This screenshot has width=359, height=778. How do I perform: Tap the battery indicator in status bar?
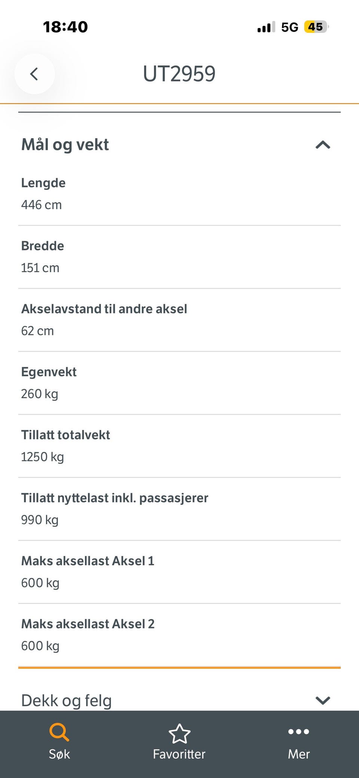(316, 27)
